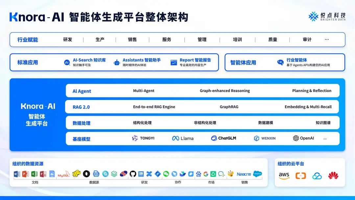Image resolution: width=355 pixels, height=200 pixels.
Task: Click the Microsoft Word document icon
Action: (17, 174)
